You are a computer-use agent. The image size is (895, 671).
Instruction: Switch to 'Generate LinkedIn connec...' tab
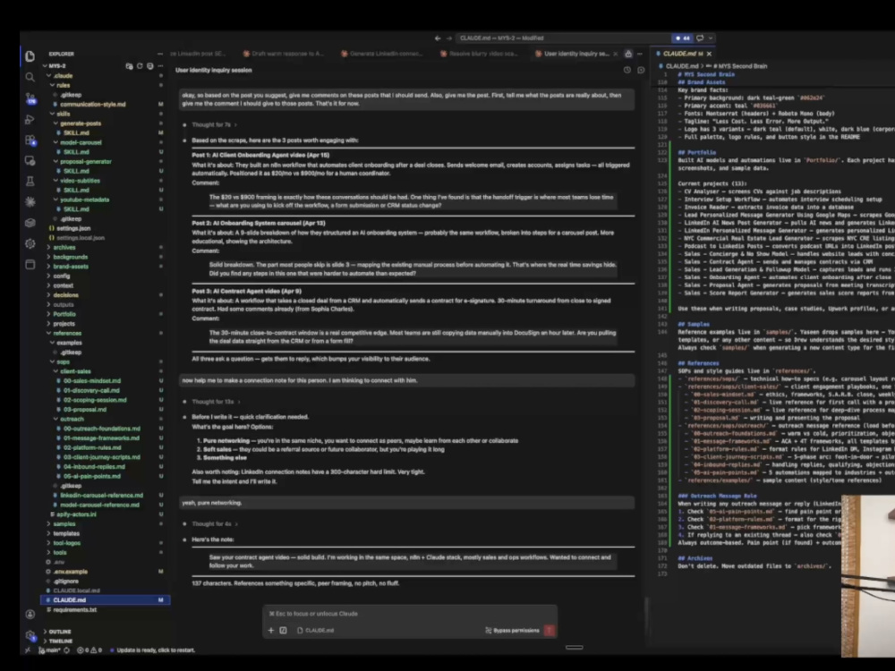pos(382,54)
